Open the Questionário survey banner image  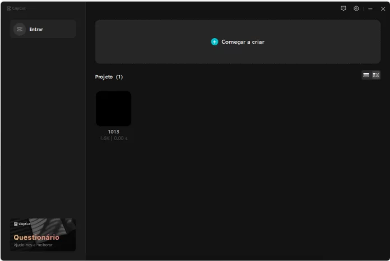tap(56, 227)
